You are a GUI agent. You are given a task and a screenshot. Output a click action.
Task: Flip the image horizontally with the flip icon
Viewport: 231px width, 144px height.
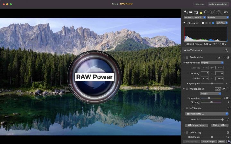point(191,12)
